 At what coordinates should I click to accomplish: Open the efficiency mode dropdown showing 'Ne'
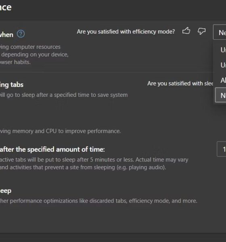coord(220,32)
